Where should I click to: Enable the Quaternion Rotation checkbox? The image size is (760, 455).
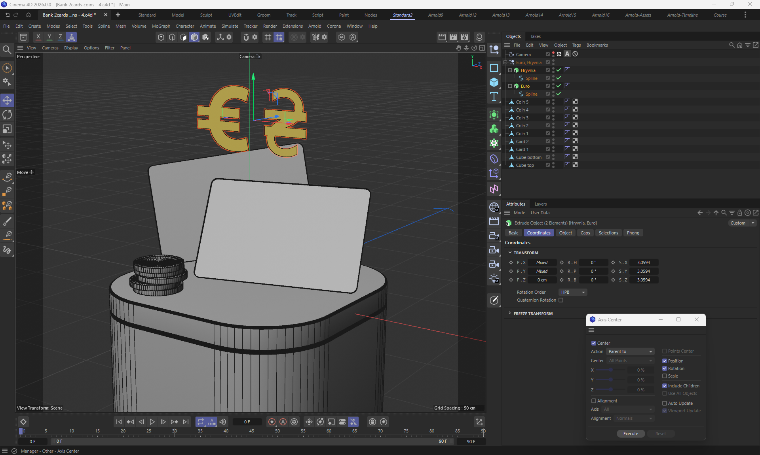[x=561, y=300]
